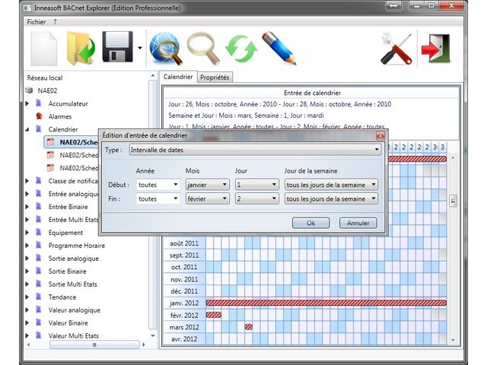The image size is (487, 365).
Task: Select Alarmes in the tree
Action: pos(59,116)
